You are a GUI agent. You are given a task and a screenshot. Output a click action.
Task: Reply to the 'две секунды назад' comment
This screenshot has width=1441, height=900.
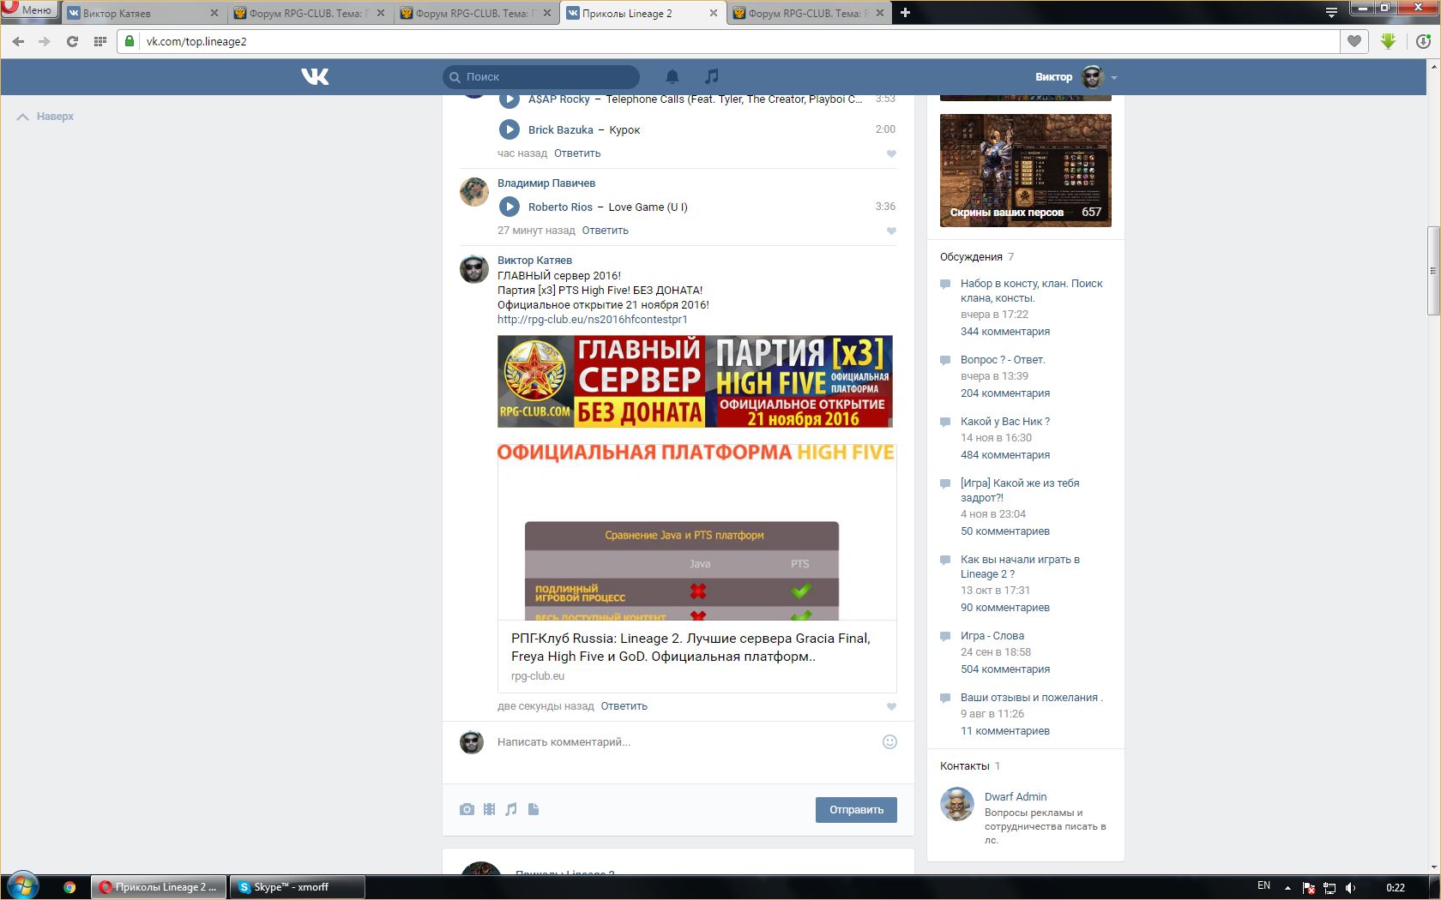624,706
